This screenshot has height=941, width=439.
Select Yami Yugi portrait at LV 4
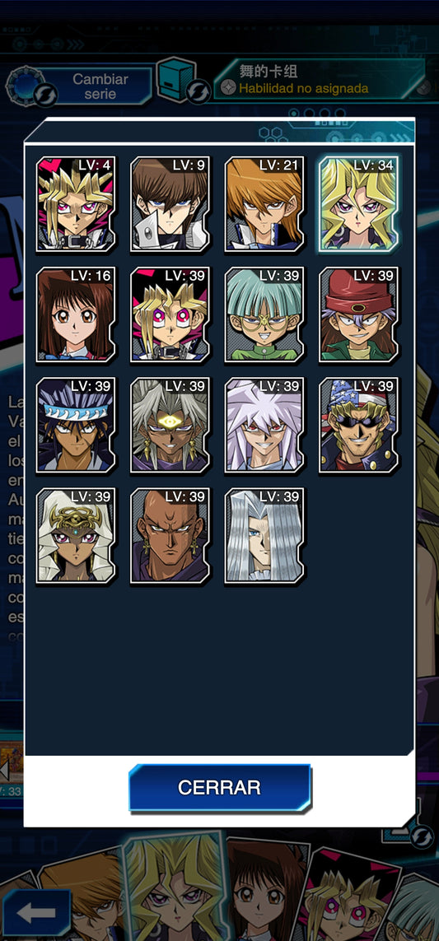pyautogui.click(x=76, y=205)
